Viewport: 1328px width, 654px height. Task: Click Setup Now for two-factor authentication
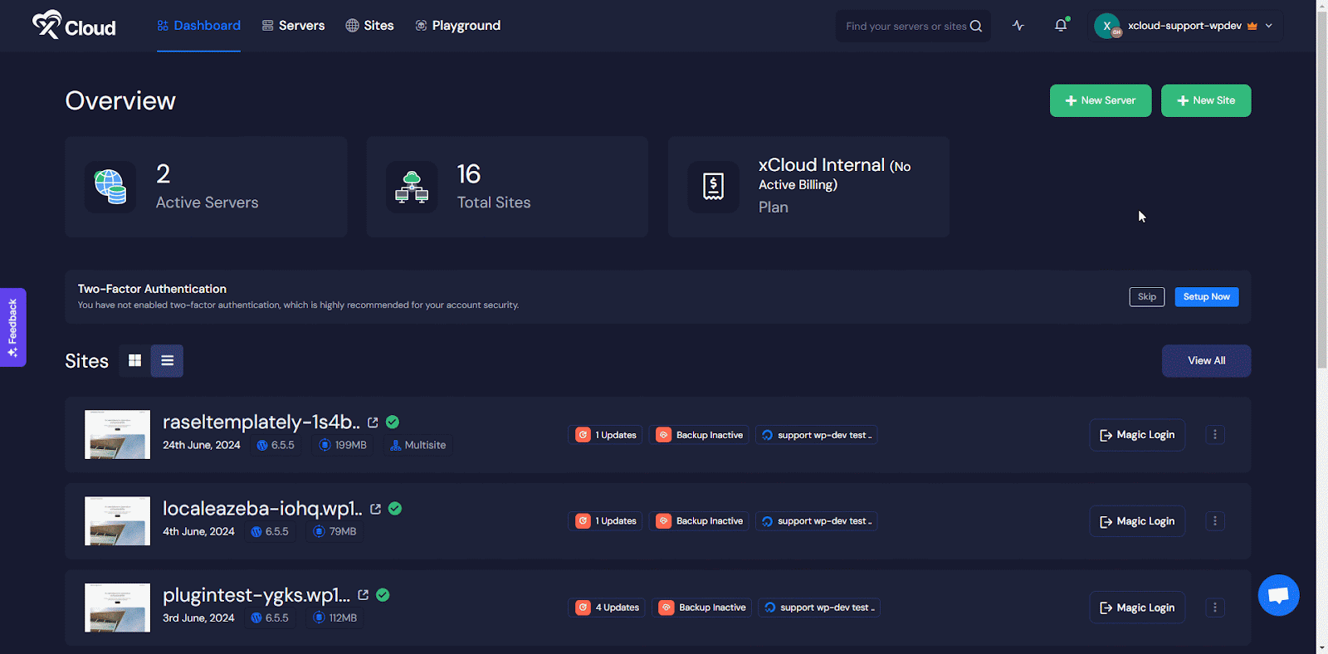click(1207, 296)
